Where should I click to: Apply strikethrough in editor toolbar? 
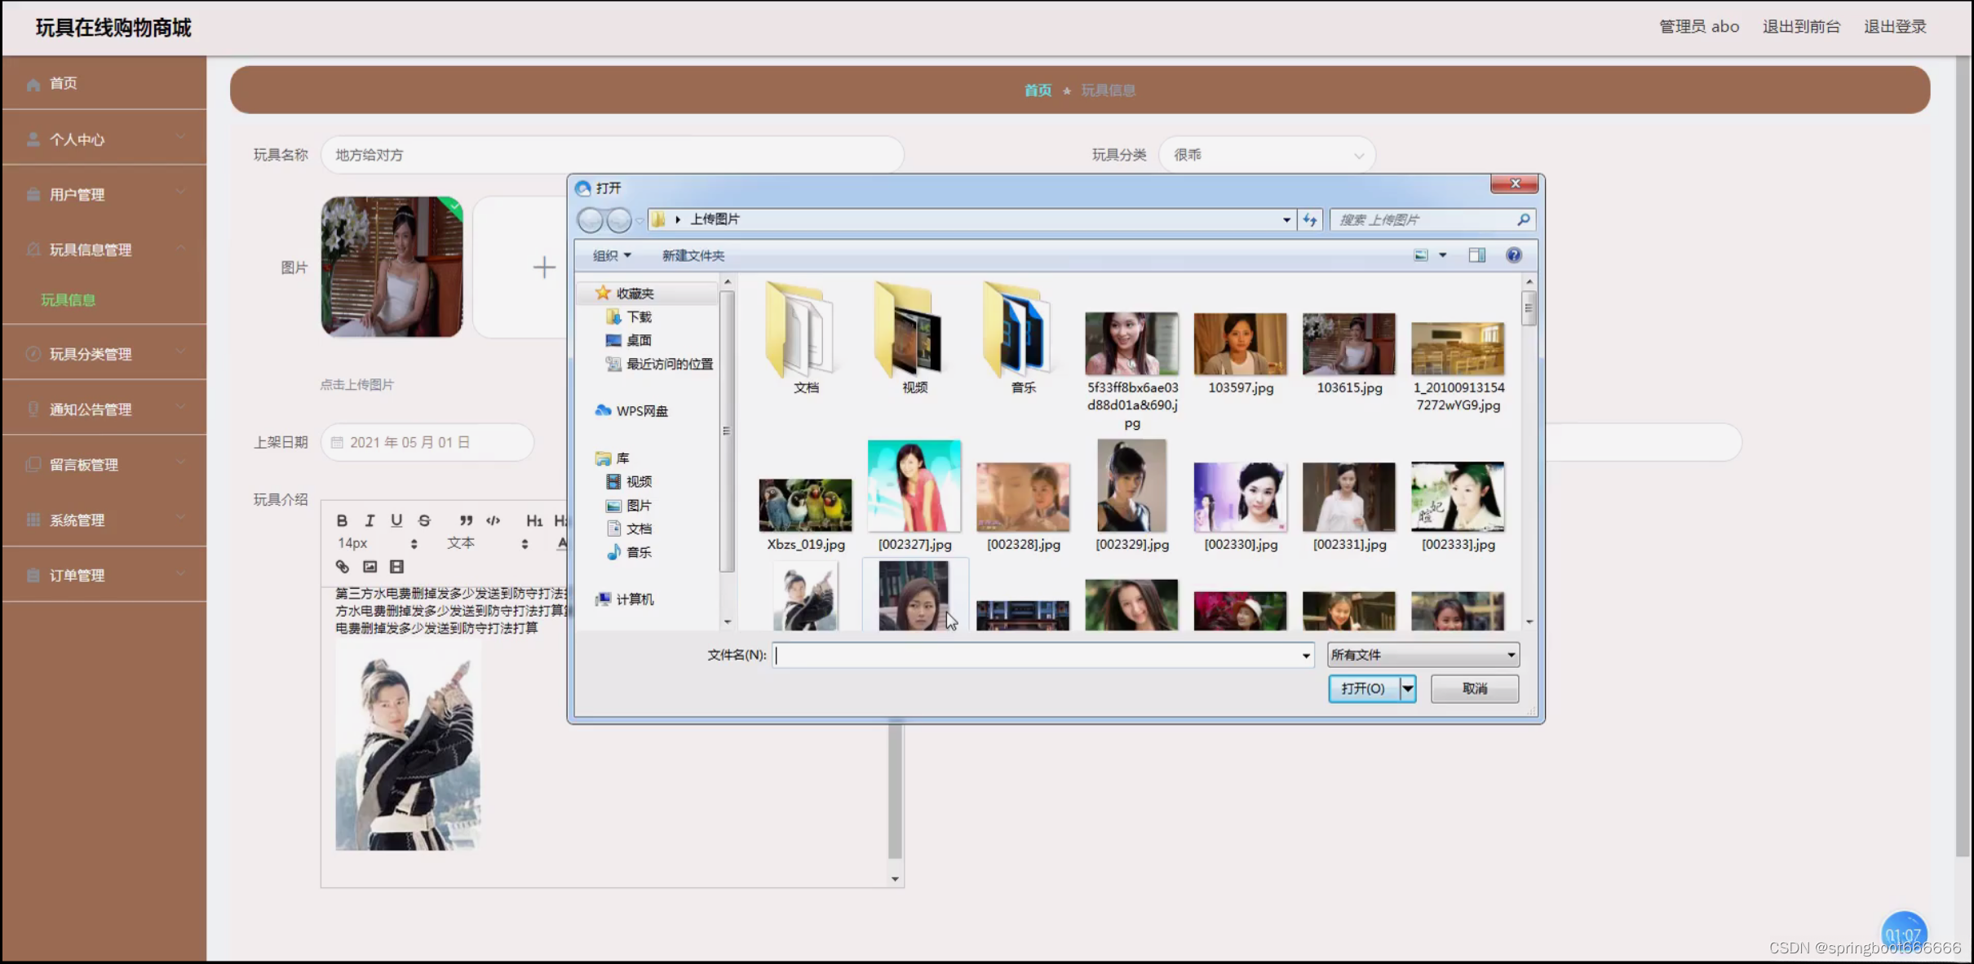(x=424, y=520)
